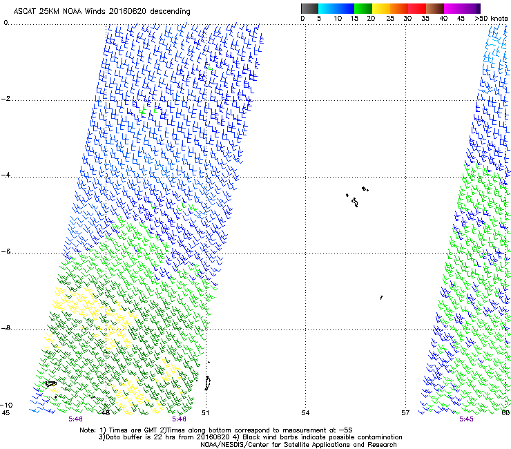
Task: Click the "54" longitude axis label
Action: pyautogui.click(x=305, y=413)
